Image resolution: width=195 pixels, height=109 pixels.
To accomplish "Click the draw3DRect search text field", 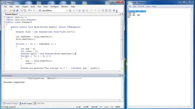I will 54,11.
